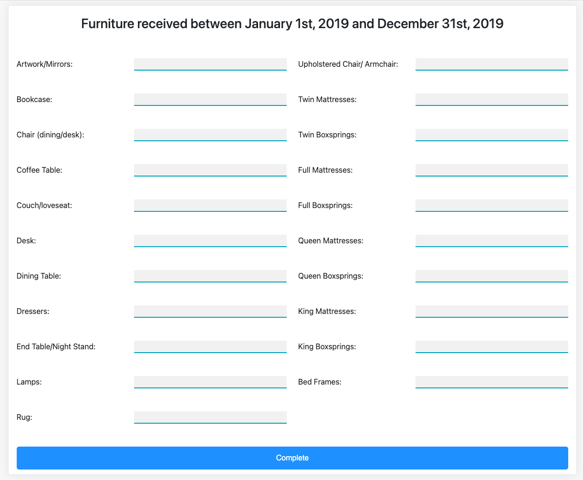
Task: Click the Lamps input field
Action: [210, 382]
